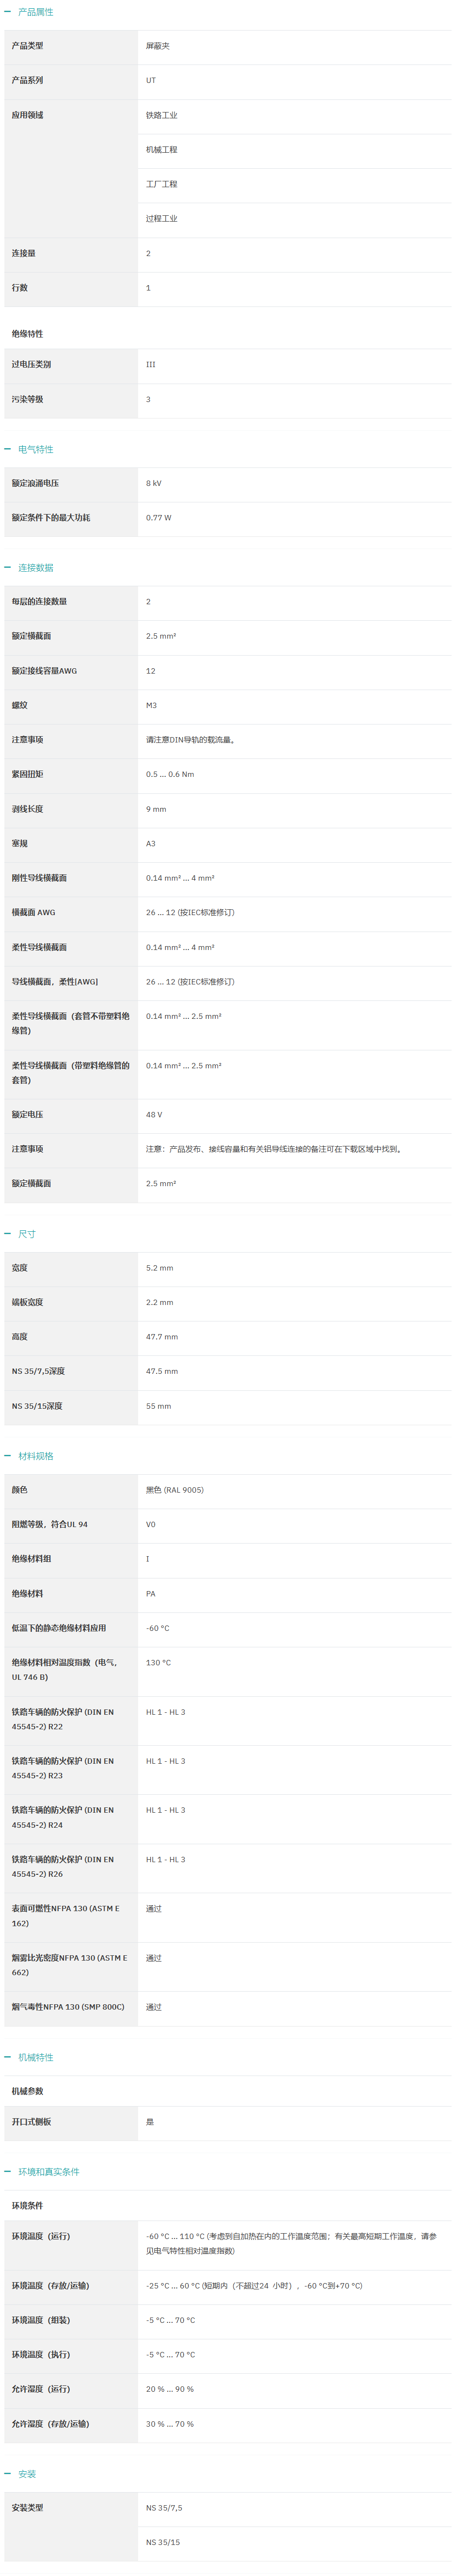Select the NS 35/15 depth 55 mm
This screenshot has height=2576, width=454.
[159, 1406]
